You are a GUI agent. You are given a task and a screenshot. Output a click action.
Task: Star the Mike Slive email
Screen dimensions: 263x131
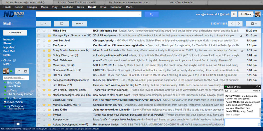[x=44, y=31]
